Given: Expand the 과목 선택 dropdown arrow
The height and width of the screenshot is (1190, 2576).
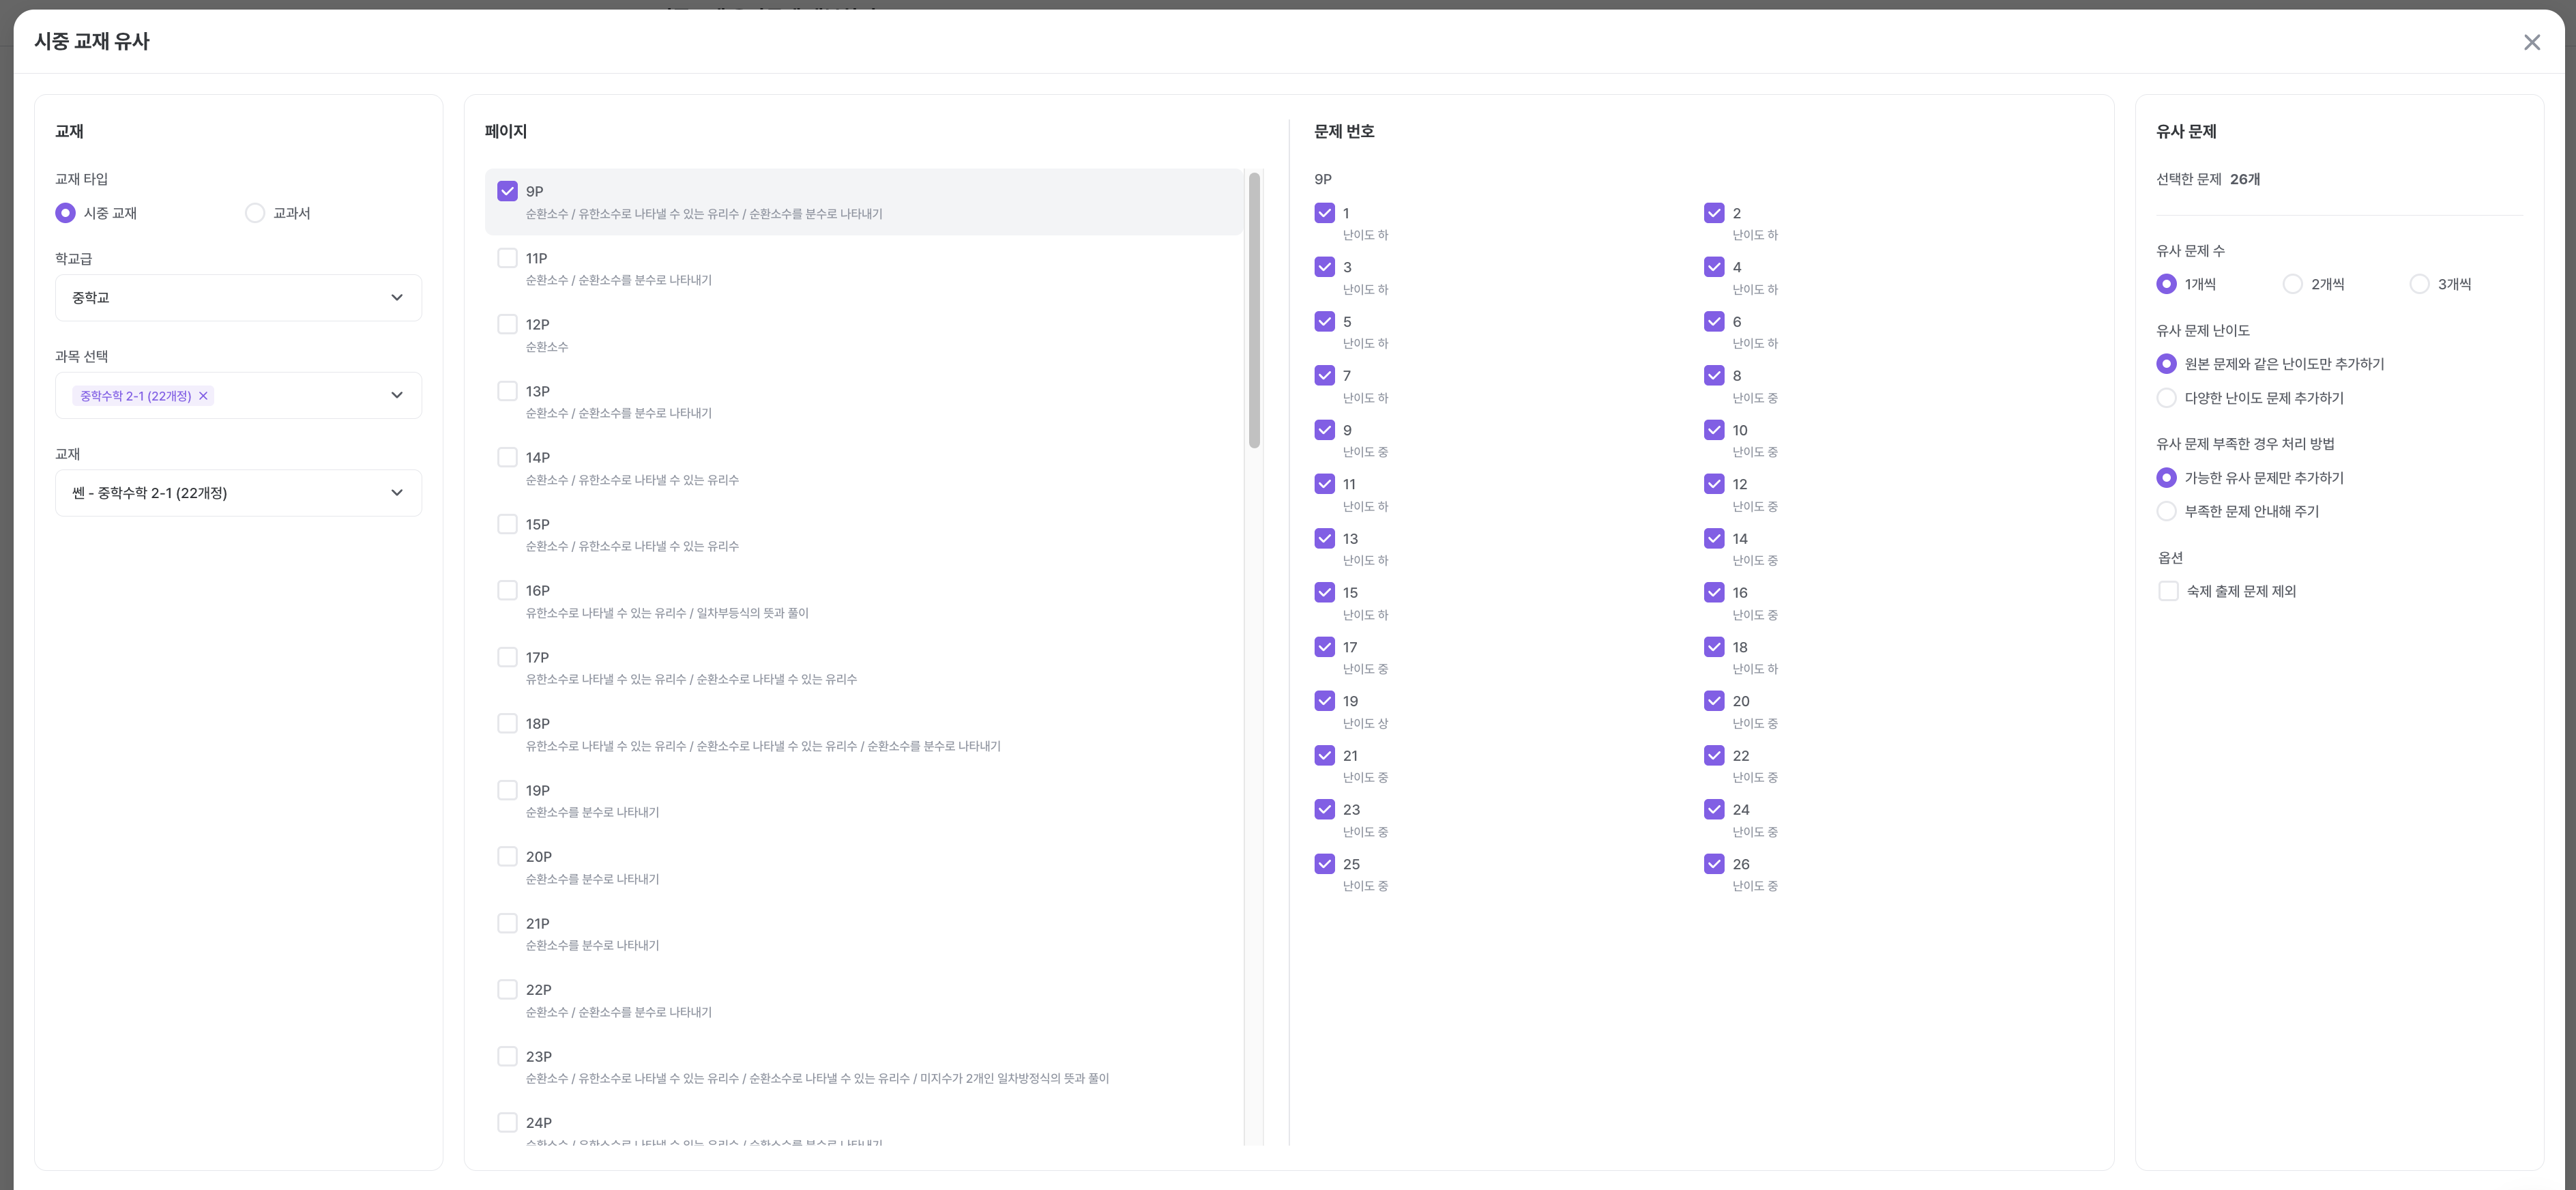Looking at the screenshot, I should pos(397,396).
